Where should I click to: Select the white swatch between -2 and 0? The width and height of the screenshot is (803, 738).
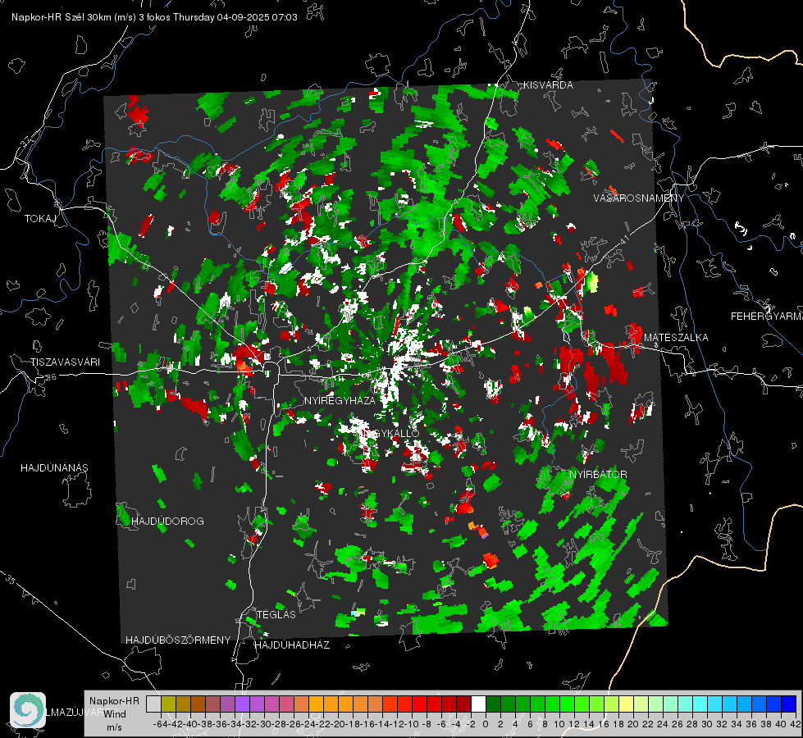(x=478, y=704)
